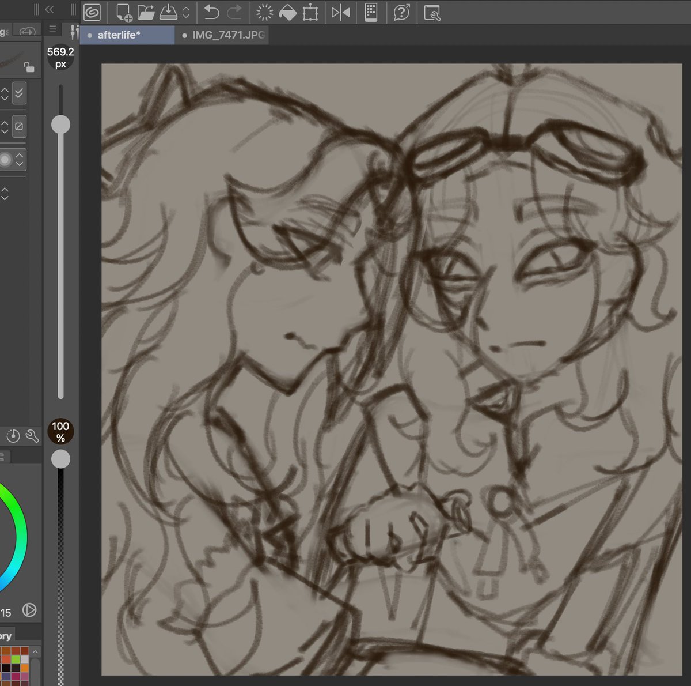Pick orange swatch in color set

(x=25, y=668)
